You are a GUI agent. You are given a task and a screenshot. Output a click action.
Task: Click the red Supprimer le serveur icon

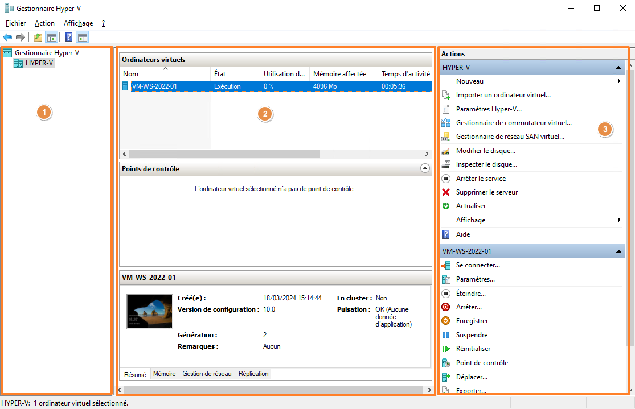[x=446, y=192]
